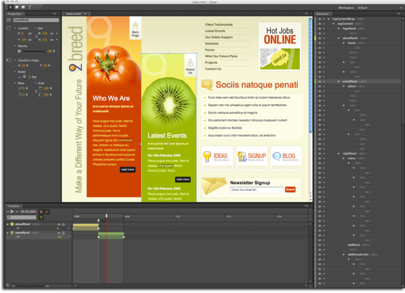Click the timeline filter funnel icon
This screenshot has width=405, height=293.
[x=41, y=217]
